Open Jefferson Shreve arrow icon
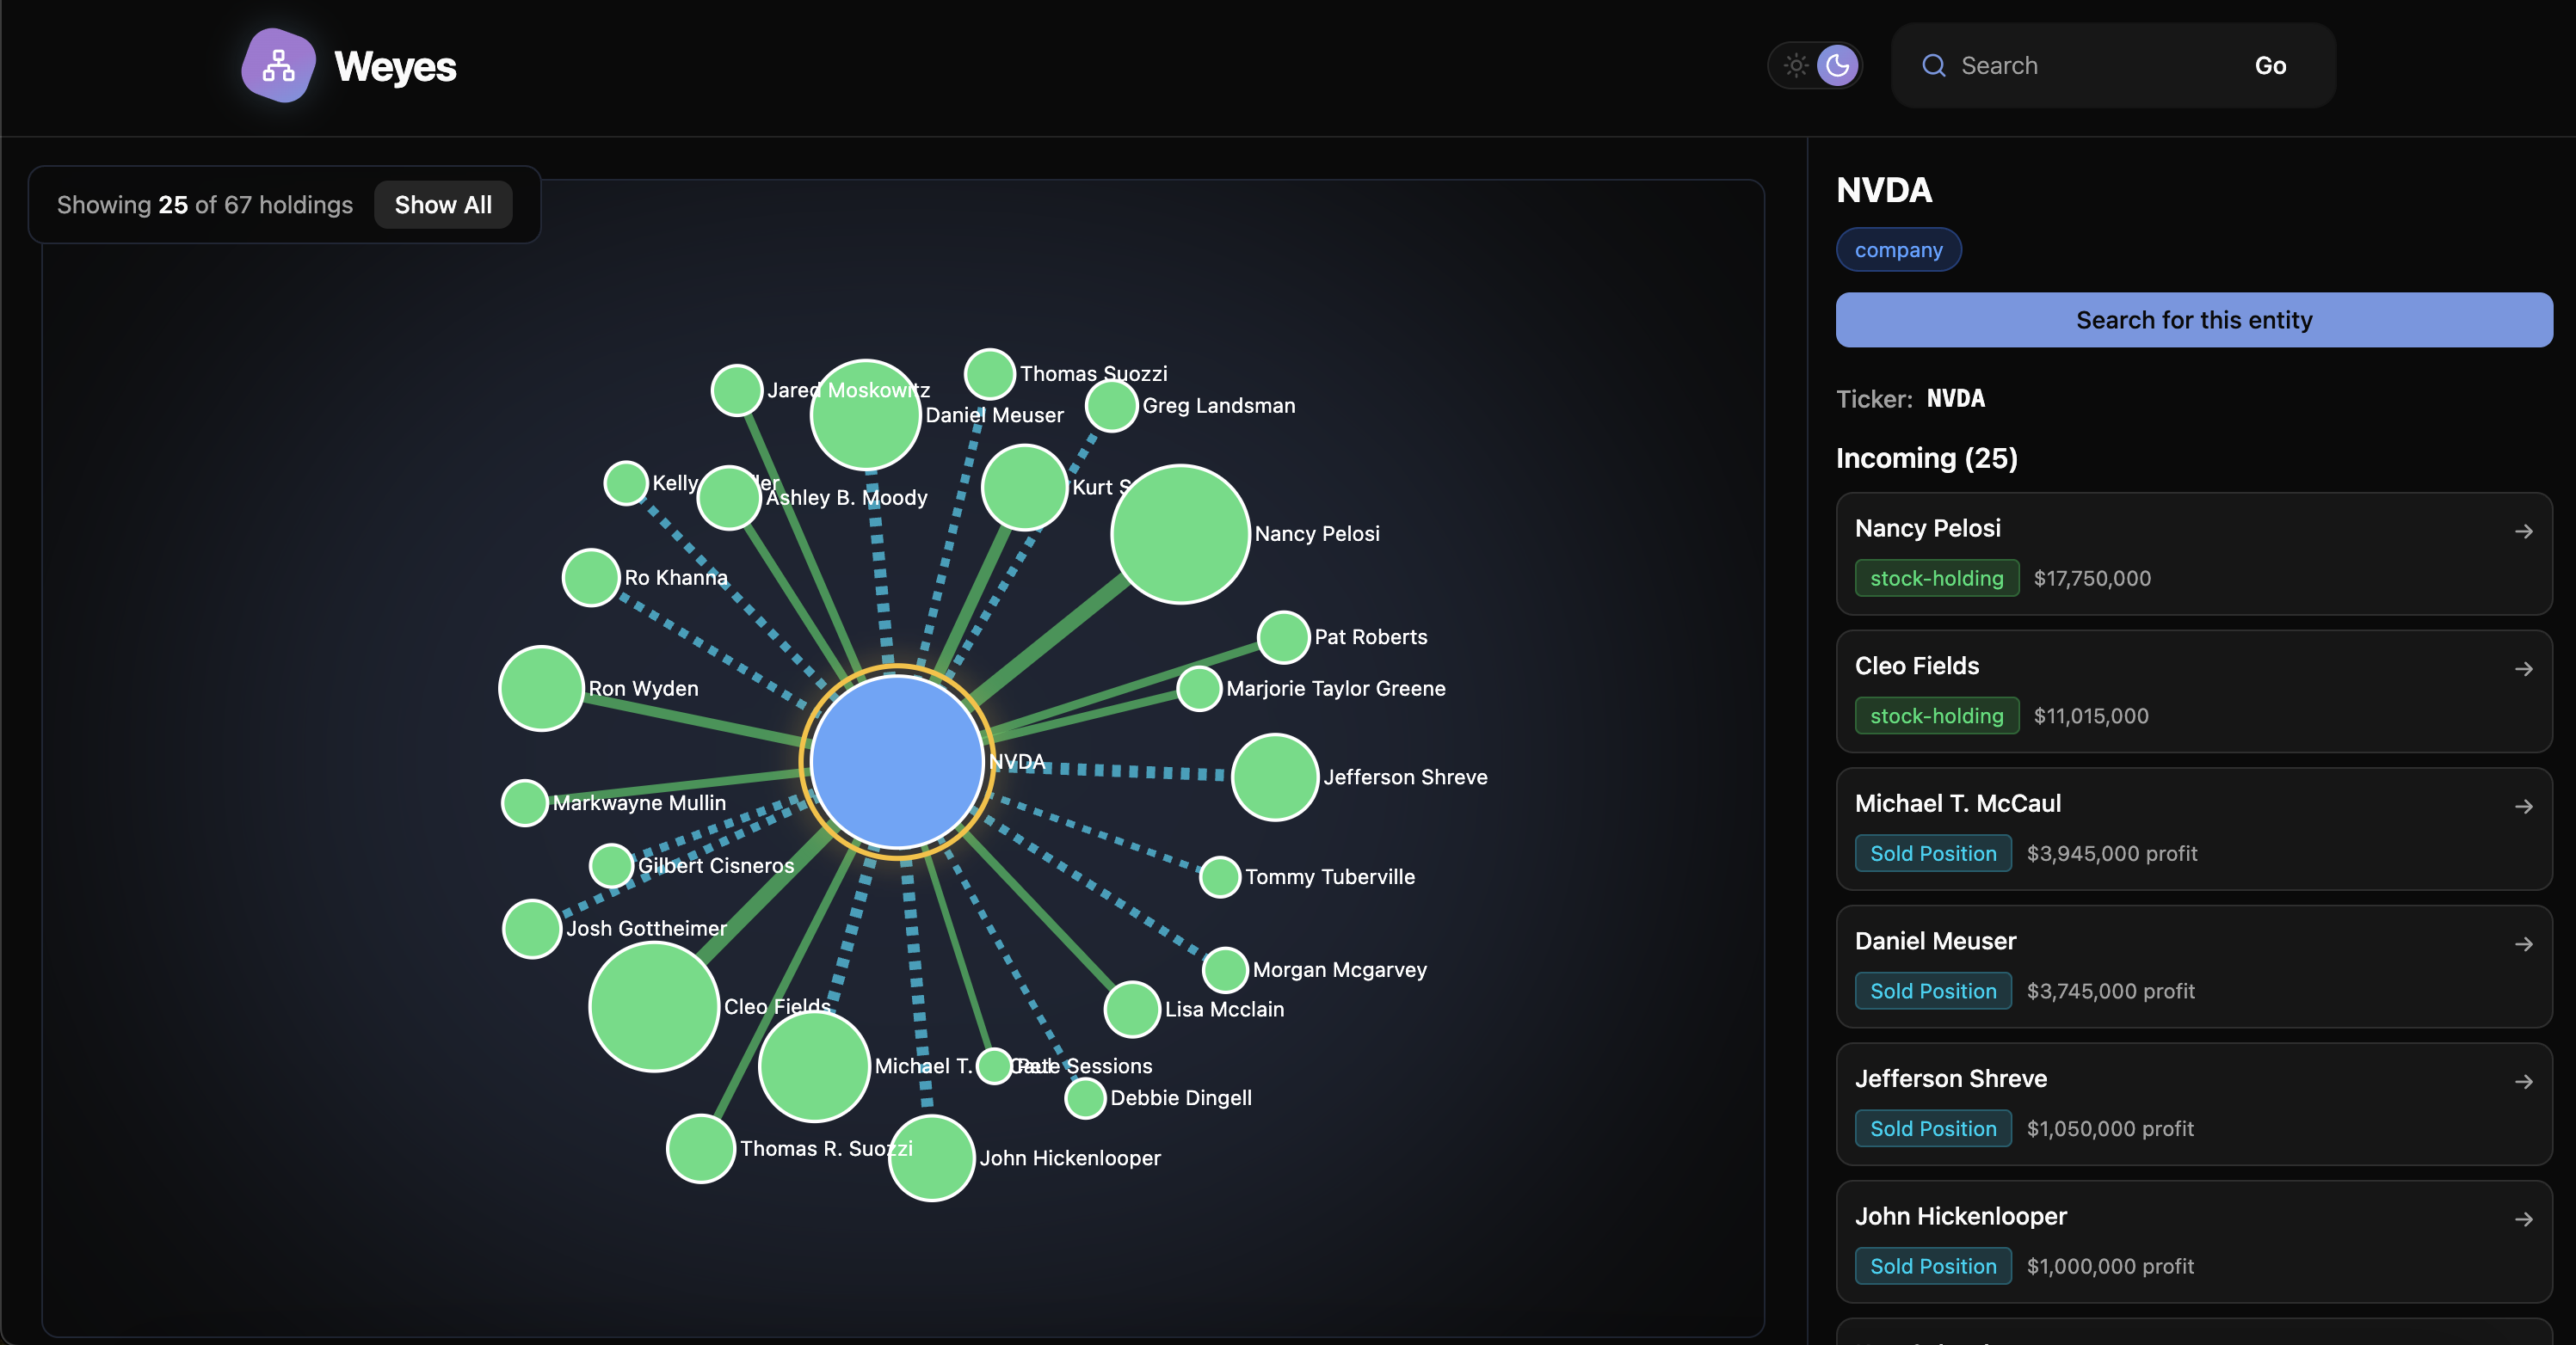 pos(2523,1082)
